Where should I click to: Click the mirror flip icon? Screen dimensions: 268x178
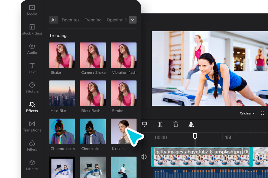(191, 125)
